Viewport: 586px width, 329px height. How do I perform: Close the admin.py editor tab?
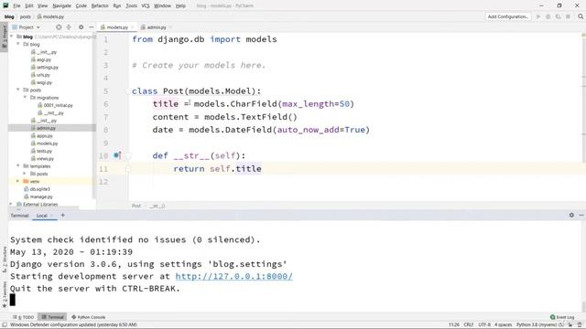pyautogui.click(x=170, y=27)
